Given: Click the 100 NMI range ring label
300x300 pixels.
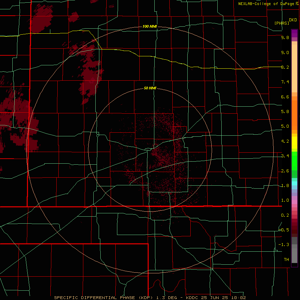Looking at the screenshot, I should [x=150, y=26].
